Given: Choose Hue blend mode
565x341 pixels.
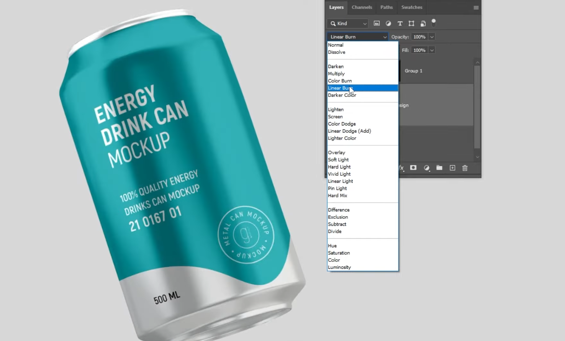Looking at the screenshot, I should 363,246.
